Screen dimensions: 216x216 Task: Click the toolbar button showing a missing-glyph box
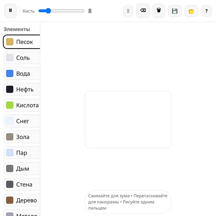(128, 11)
